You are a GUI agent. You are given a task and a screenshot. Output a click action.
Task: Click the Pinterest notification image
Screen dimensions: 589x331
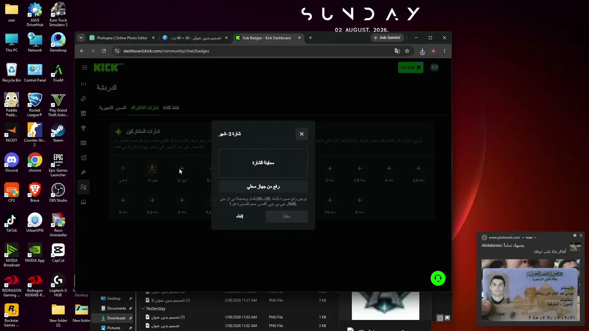coord(531,291)
